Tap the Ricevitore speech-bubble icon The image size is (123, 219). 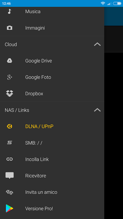(x=10, y=176)
